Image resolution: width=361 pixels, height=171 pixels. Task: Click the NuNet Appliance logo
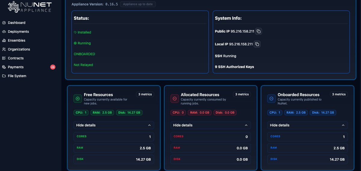point(29,6)
